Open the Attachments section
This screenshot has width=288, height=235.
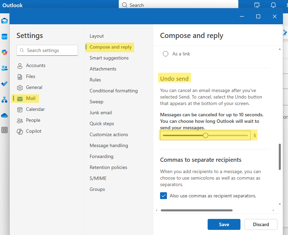[x=103, y=69]
